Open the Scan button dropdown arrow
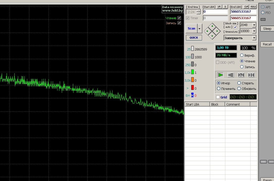The image size is (274, 181). (x=200, y=29)
